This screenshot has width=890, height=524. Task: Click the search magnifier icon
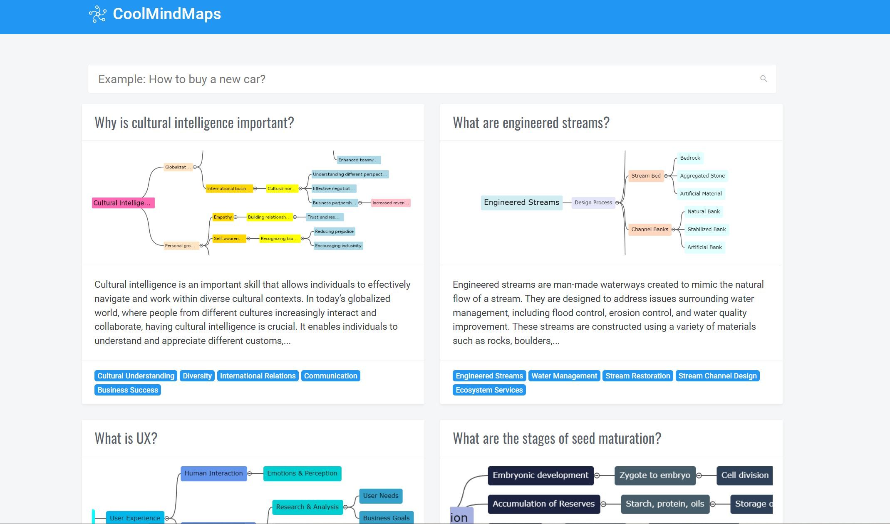click(x=764, y=79)
